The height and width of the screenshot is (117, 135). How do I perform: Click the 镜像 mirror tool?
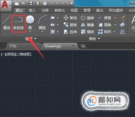(87, 25)
